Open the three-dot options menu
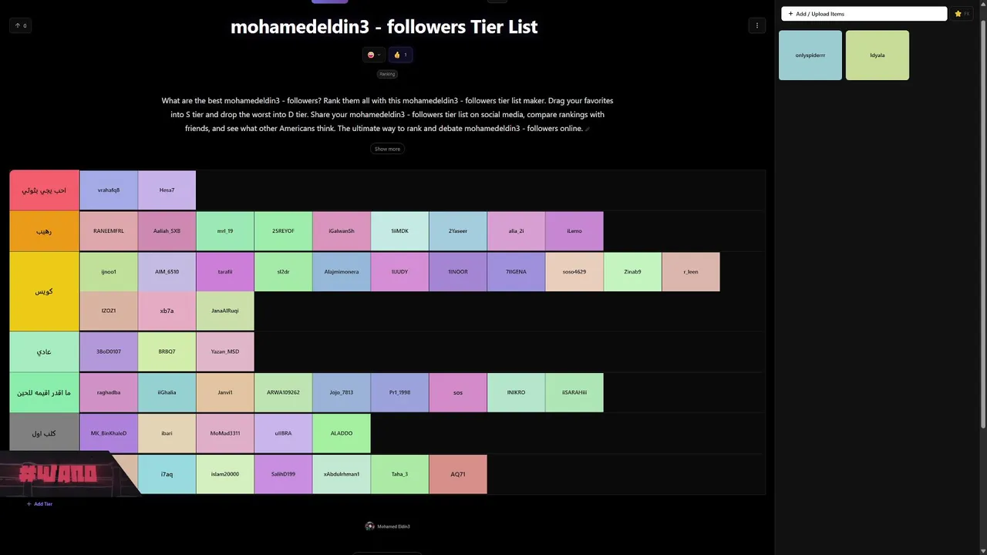This screenshot has width=987, height=555. [756, 25]
